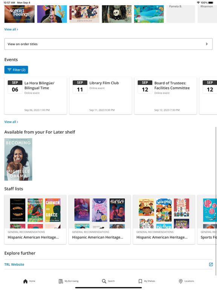The image size is (217, 290).
Task: Expand View on order titles chevron
Action: pyautogui.click(x=207, y=44)
